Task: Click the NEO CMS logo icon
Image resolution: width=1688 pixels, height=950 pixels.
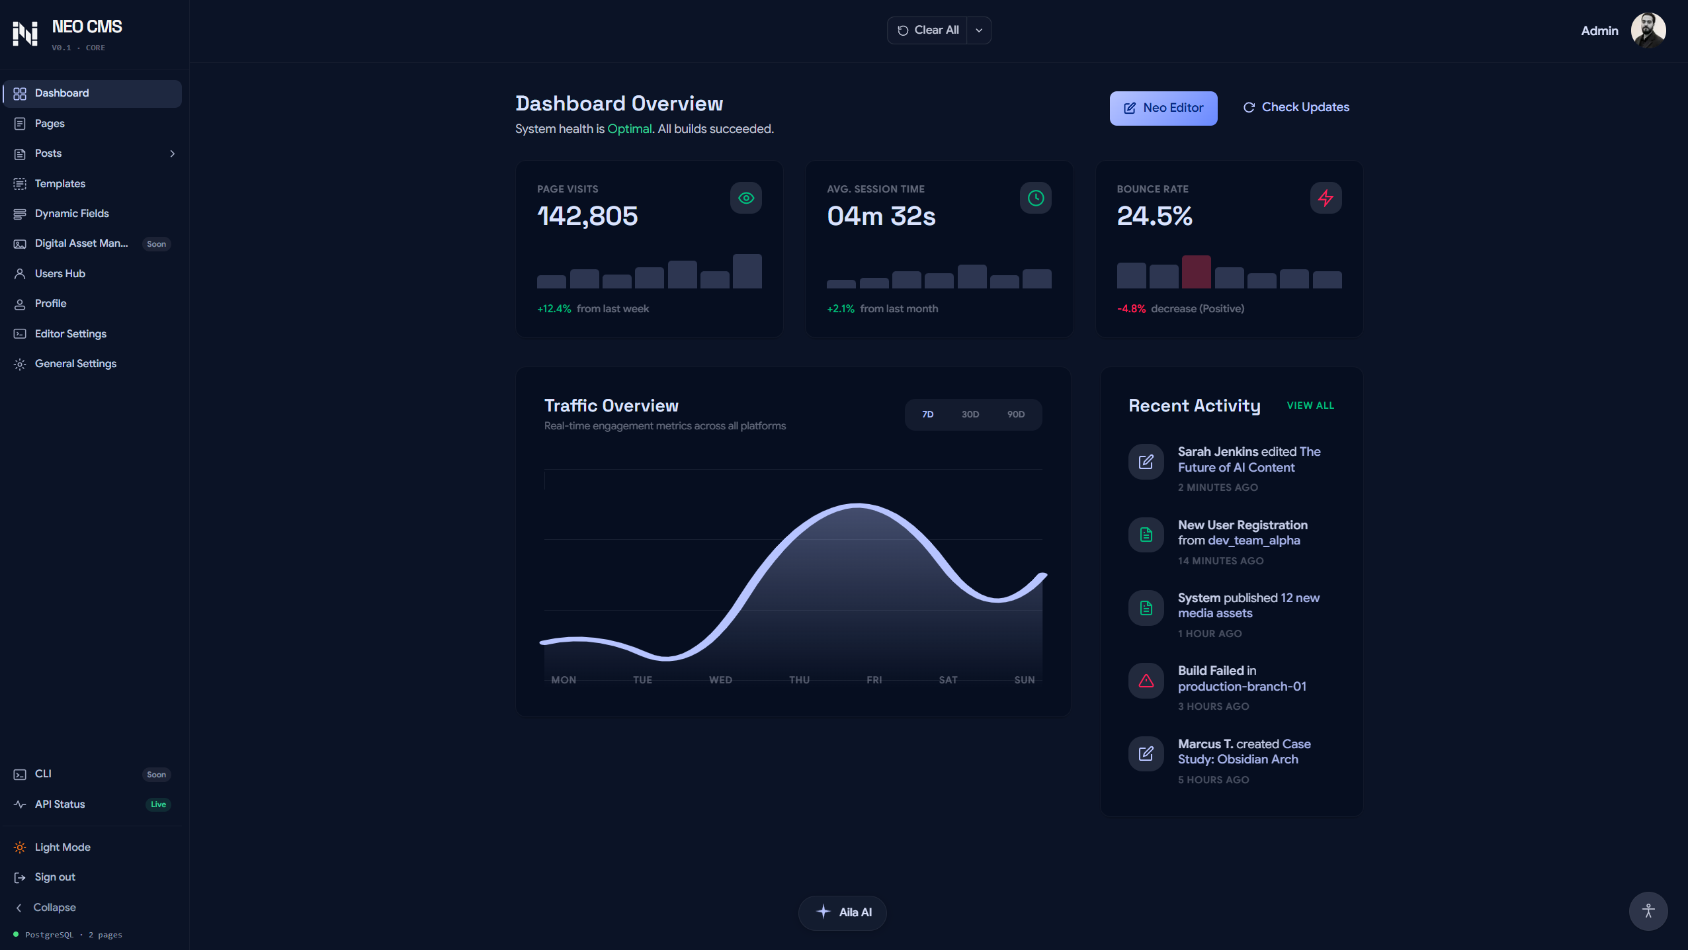Action: [25, 33]
